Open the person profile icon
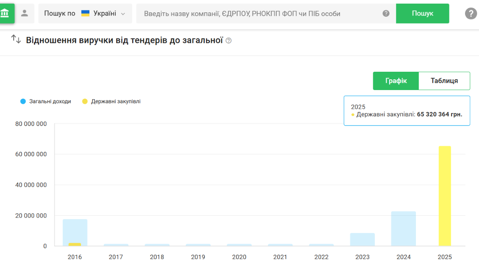This screenshot has width=479, height=269. (25, 13)
